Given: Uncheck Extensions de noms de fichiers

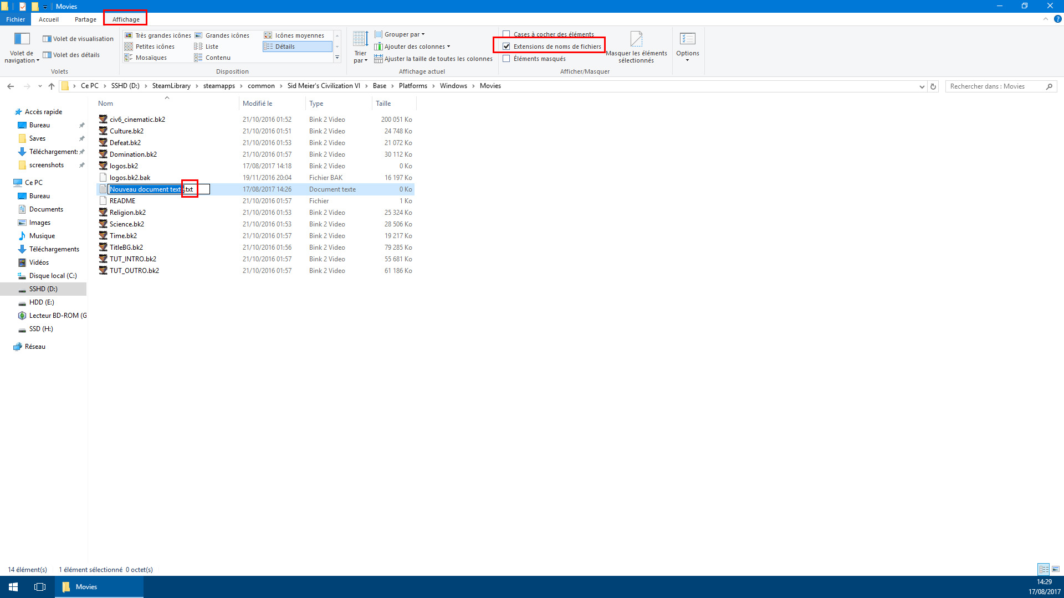Looking at the screenshot, I should pos(507,47).
